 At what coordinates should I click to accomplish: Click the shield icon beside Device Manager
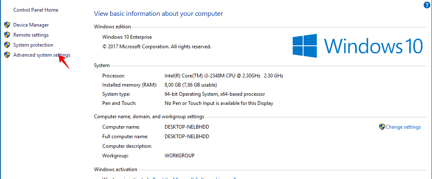coord(7,25)
